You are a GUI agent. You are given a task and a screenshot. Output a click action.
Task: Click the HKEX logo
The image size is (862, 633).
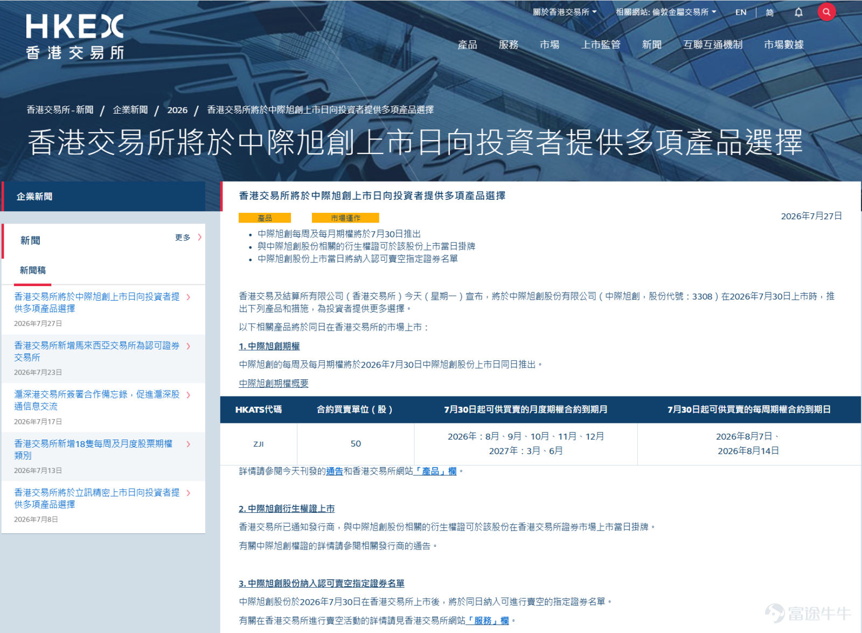point(75,37)
